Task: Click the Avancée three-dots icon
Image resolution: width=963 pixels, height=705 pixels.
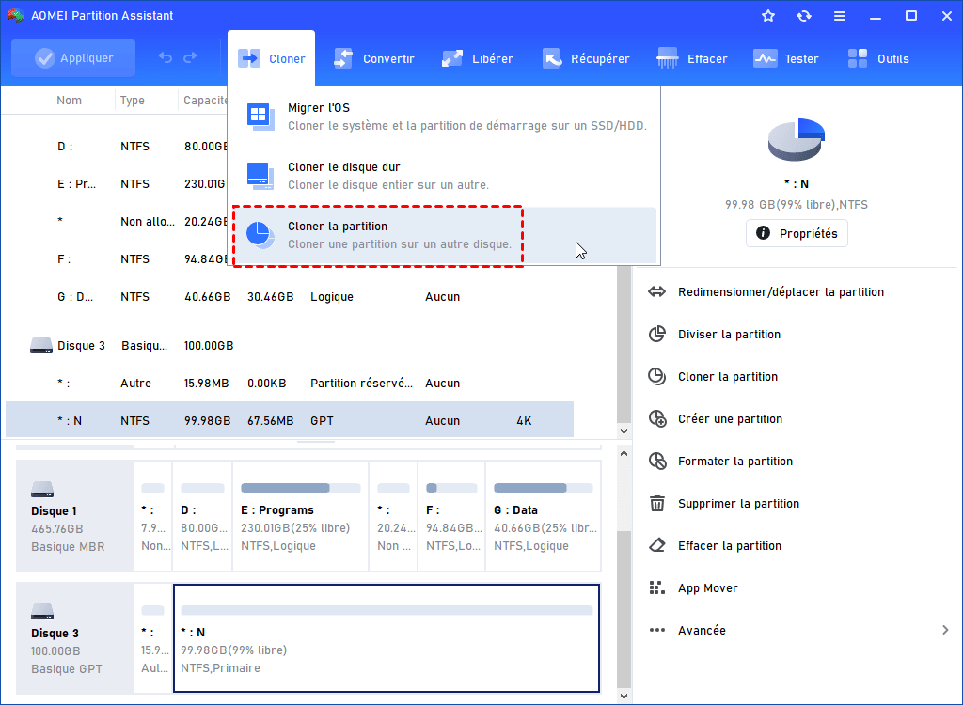Action: (x=657, y=630)
